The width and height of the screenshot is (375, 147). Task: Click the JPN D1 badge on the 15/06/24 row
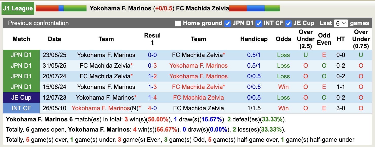coord(21,87)
